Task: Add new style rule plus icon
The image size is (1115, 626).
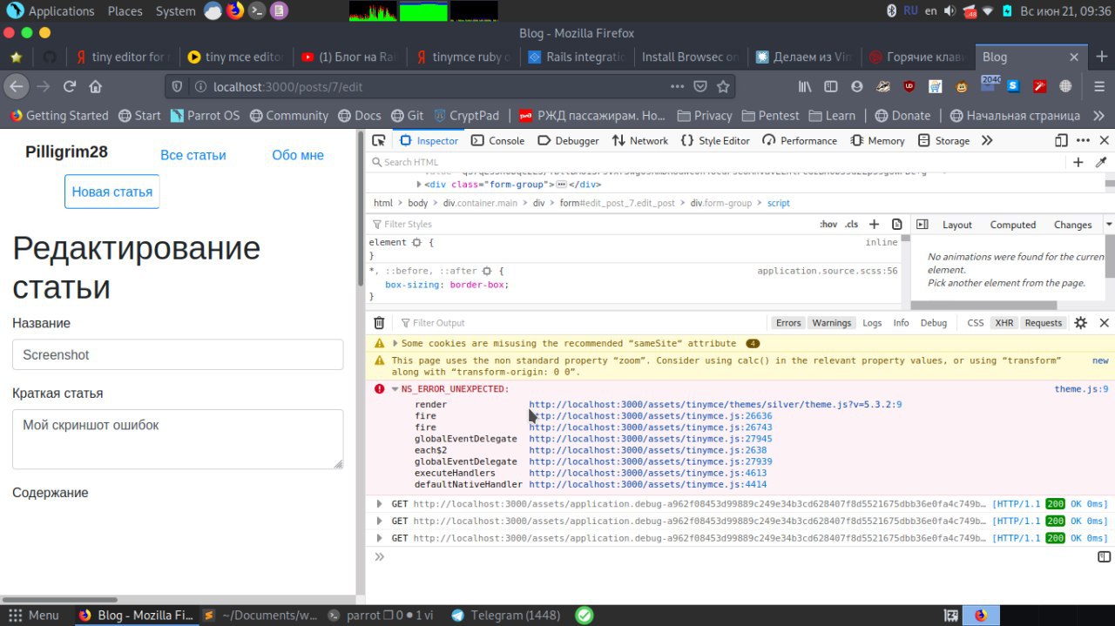Action: point(874,225)
